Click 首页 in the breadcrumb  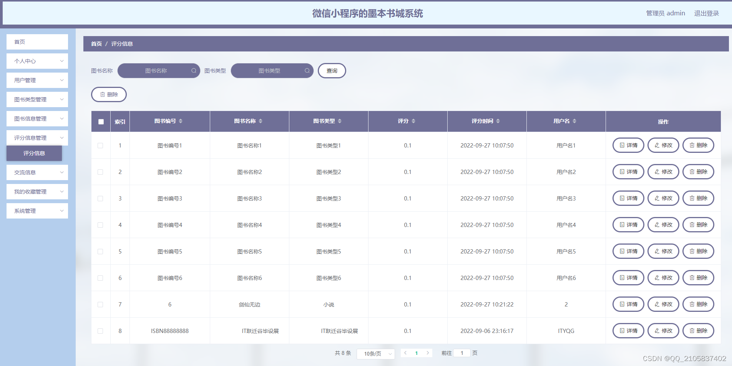coord(96,44)
